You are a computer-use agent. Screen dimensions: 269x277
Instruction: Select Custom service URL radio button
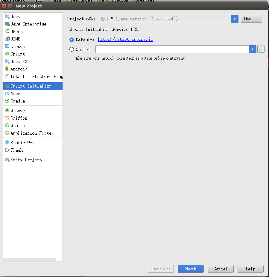(72, 49)
